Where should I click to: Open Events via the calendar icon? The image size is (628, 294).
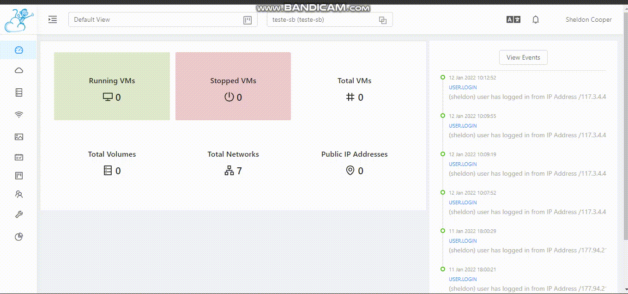click(18, 157)
